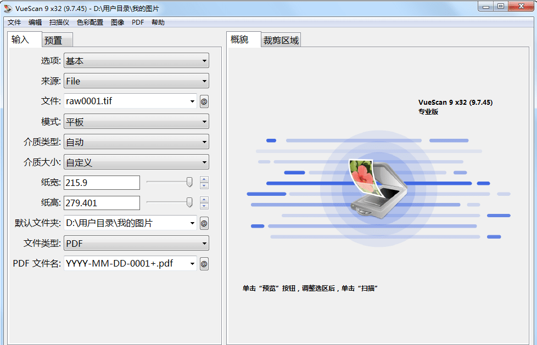The height and width of the screenshot is (345, 537).
Task: Close the VueScan window
Action: pos(521,7)
